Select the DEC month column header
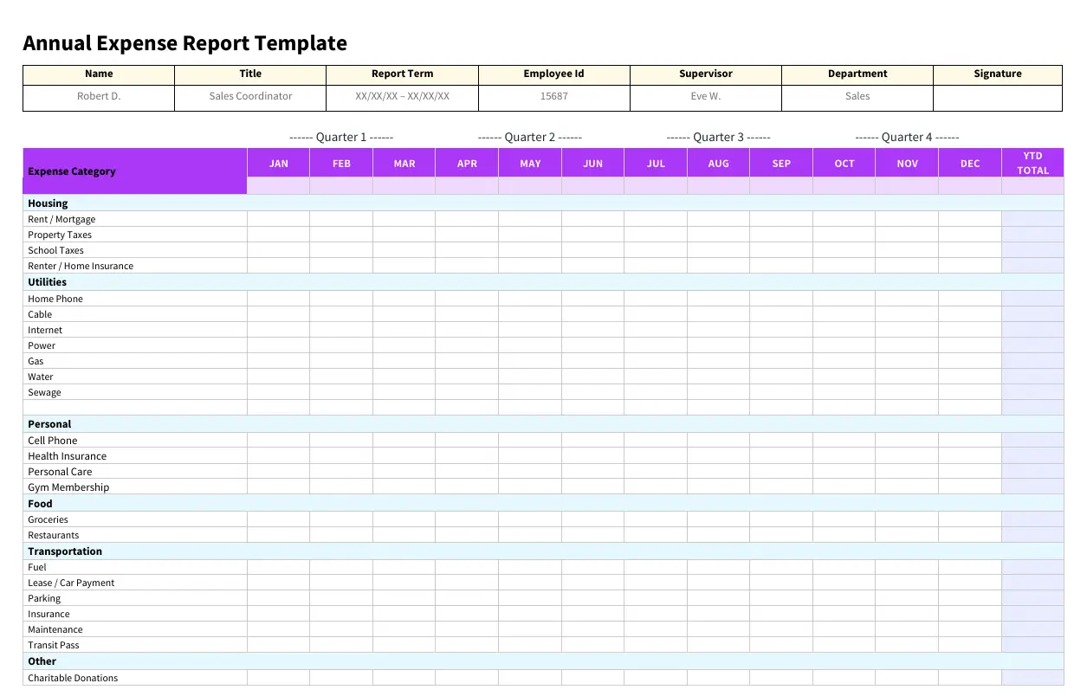Image resolution: width=1087 pixels, height=696 pixels. tap(969, 163)
